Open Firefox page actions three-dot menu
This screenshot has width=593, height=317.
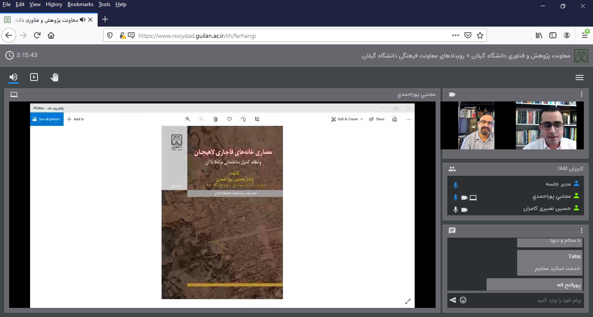455,36
